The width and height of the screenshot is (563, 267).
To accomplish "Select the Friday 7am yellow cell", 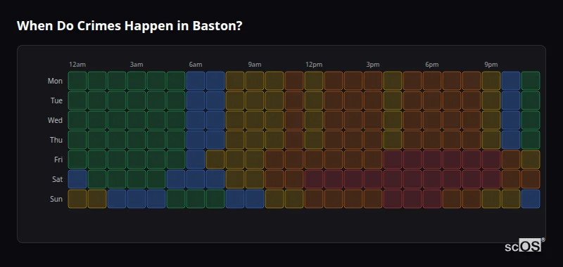I will [215, 159].
